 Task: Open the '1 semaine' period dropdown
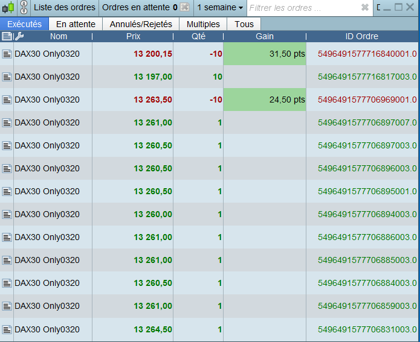pos(220,7)
